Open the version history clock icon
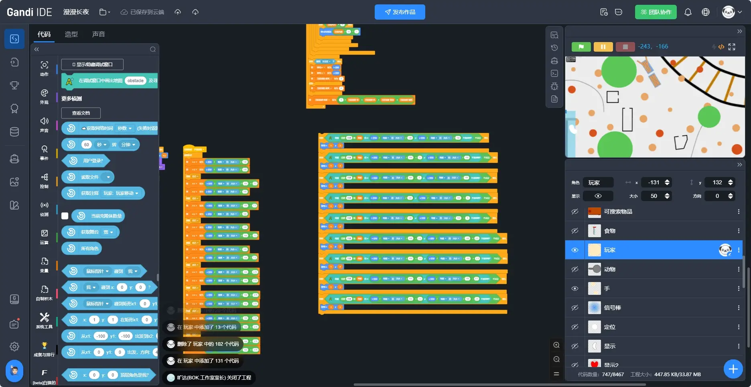Screen dimensions: 751x387 [x=554, y=48]
